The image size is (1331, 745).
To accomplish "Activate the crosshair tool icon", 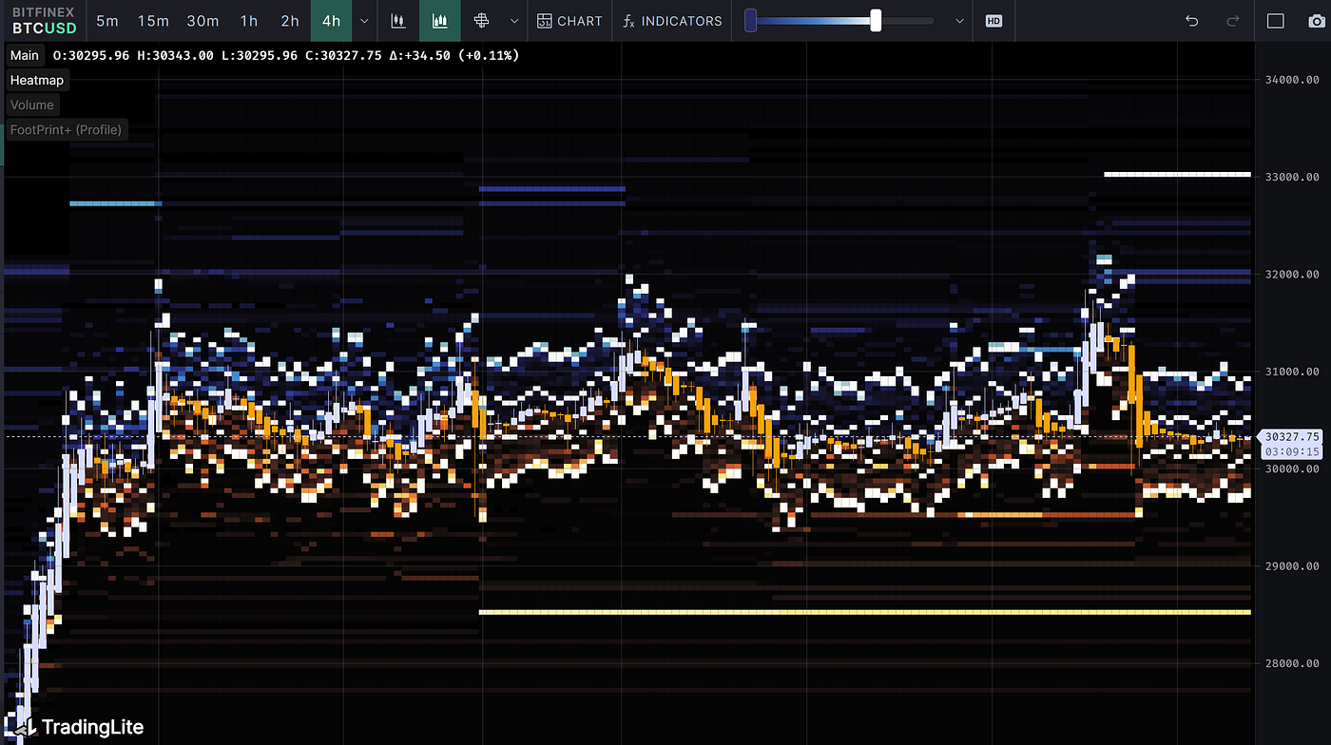I will (x=481, y=21).
